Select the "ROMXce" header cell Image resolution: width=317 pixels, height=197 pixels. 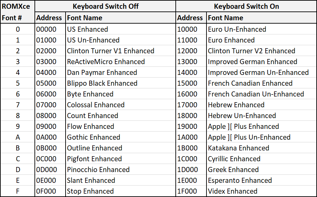pyautogui.click(x=16, y=6)
